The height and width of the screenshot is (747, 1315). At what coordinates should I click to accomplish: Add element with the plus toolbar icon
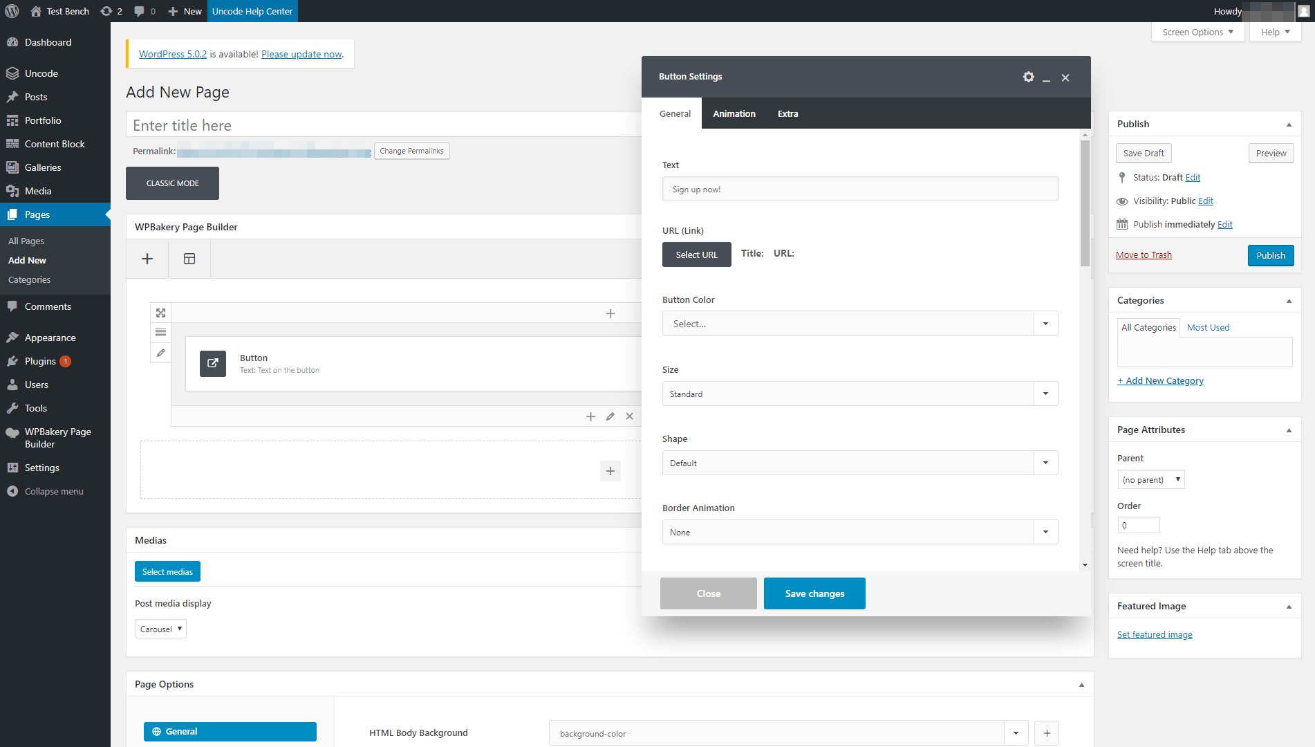[147, 259]
